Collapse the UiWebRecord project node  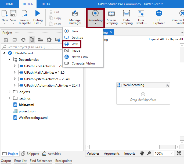[4, 53]
